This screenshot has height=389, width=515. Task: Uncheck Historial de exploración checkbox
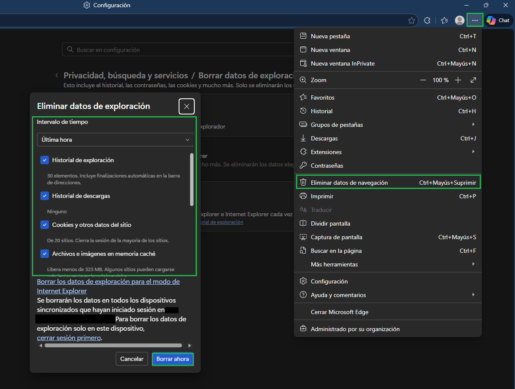45,160
